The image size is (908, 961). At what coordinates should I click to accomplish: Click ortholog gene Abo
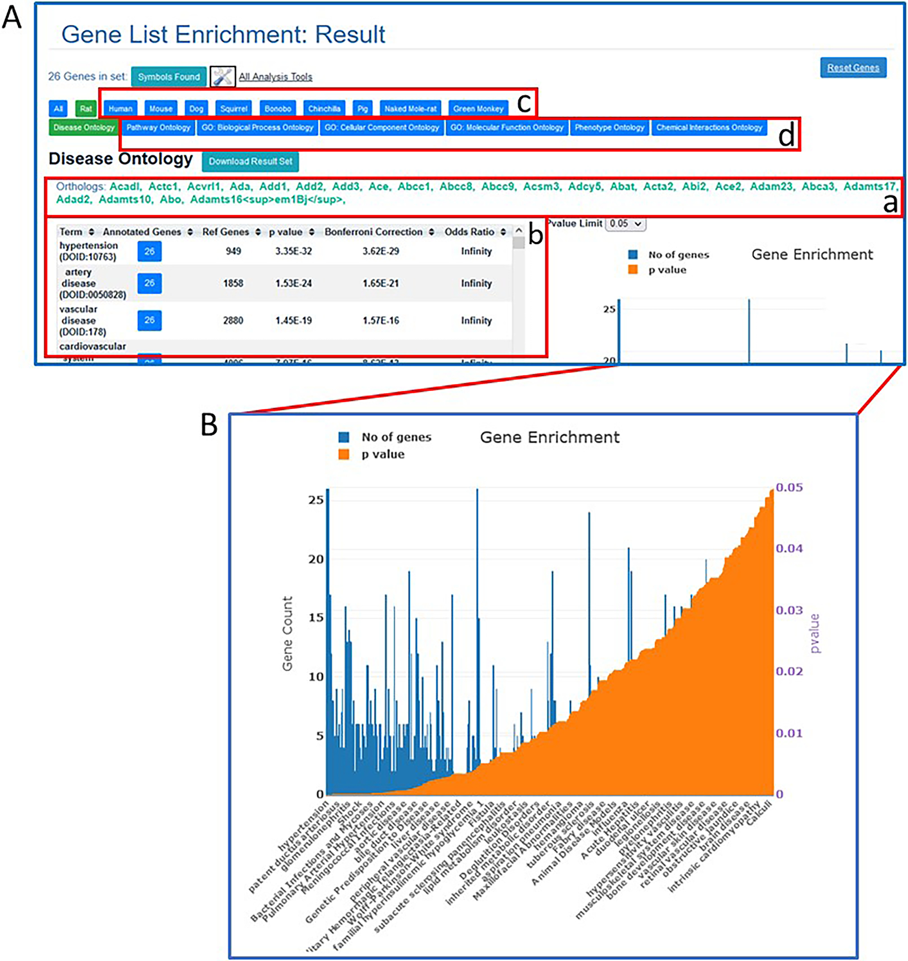click(x=171, y=200)
